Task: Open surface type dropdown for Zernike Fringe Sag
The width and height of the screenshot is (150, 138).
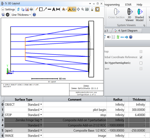Action: click(x=41, y=120)
